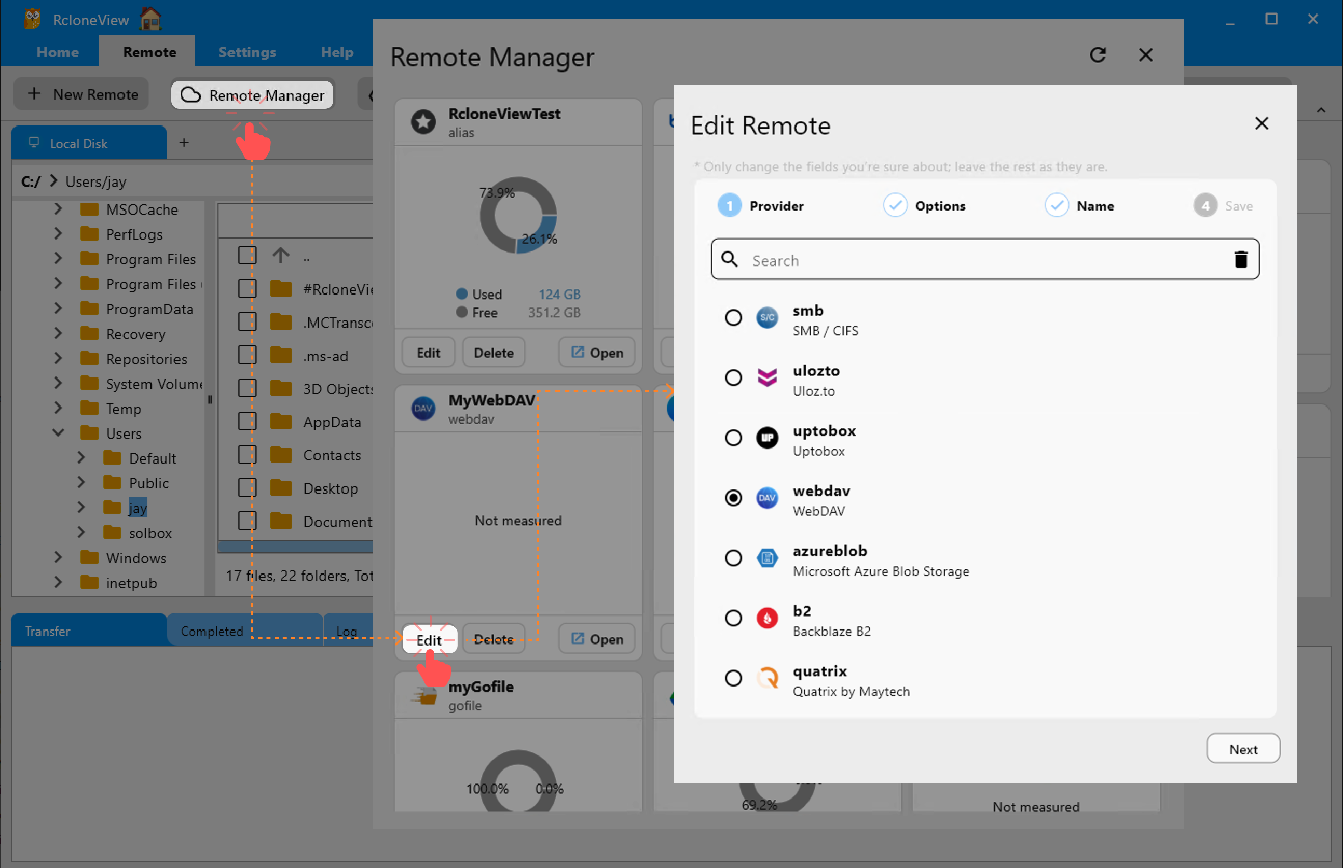Image resolution: width=1343 pixels, height=868 pixels.
Task: Refresh the Remote Manager list
Action: point(1098,54)
